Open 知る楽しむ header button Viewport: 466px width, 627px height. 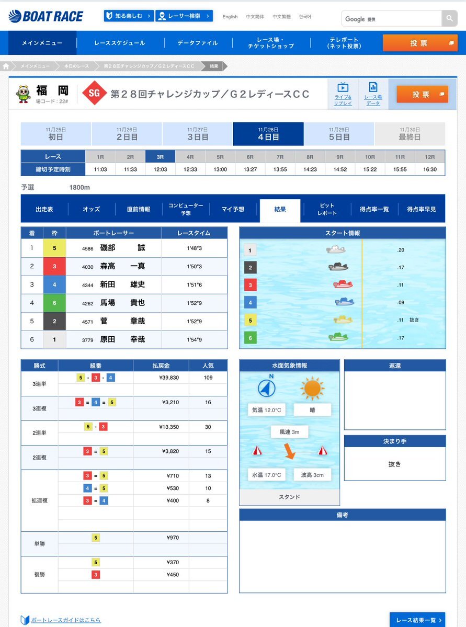(129, 16)
